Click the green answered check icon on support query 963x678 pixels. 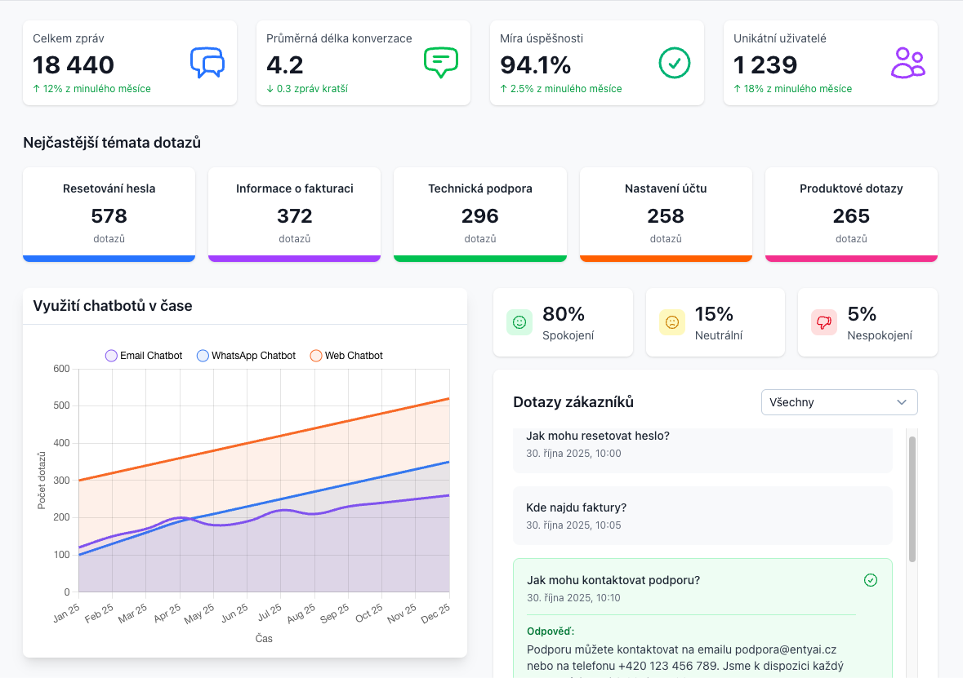(870, 580)
